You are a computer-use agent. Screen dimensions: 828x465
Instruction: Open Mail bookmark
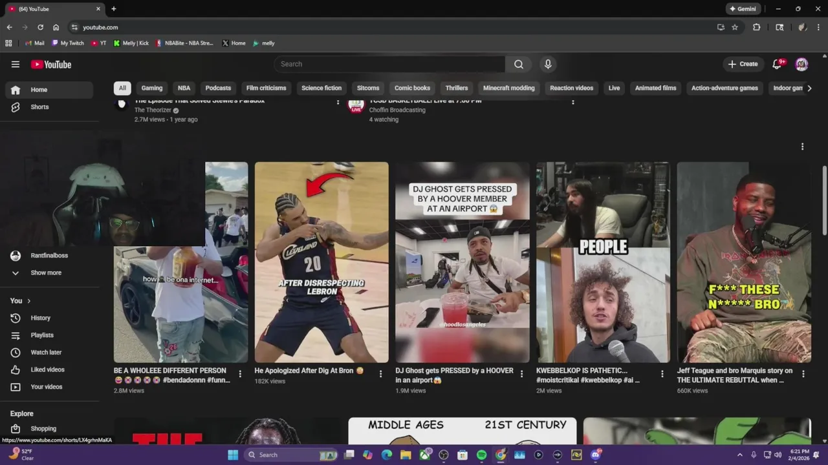34,43
